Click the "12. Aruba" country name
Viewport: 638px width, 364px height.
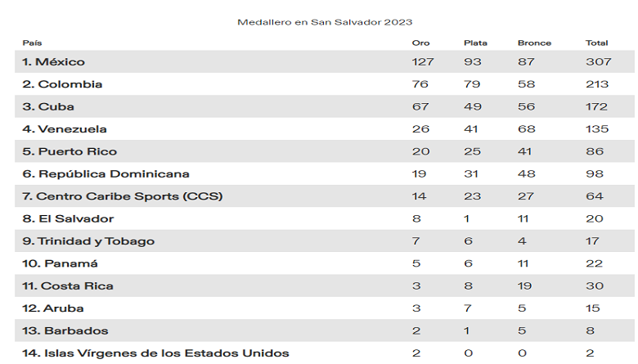[53, 308]
